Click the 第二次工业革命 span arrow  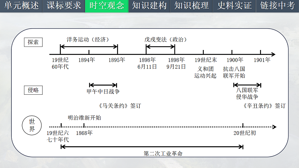tap(152, 147)
